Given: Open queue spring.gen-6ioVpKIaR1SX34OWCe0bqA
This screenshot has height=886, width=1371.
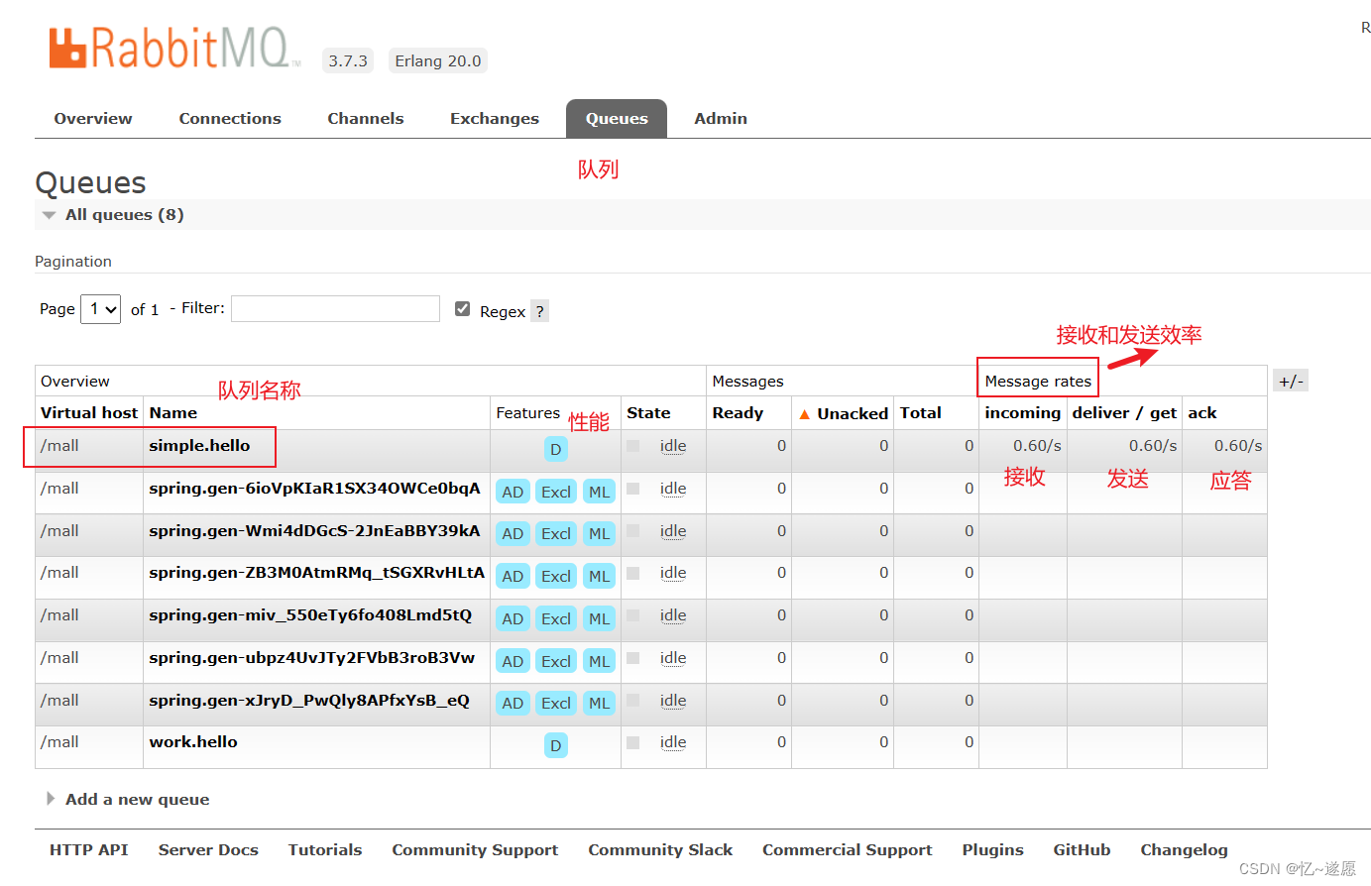Looking at the screenshot, I should click(314, 489).
